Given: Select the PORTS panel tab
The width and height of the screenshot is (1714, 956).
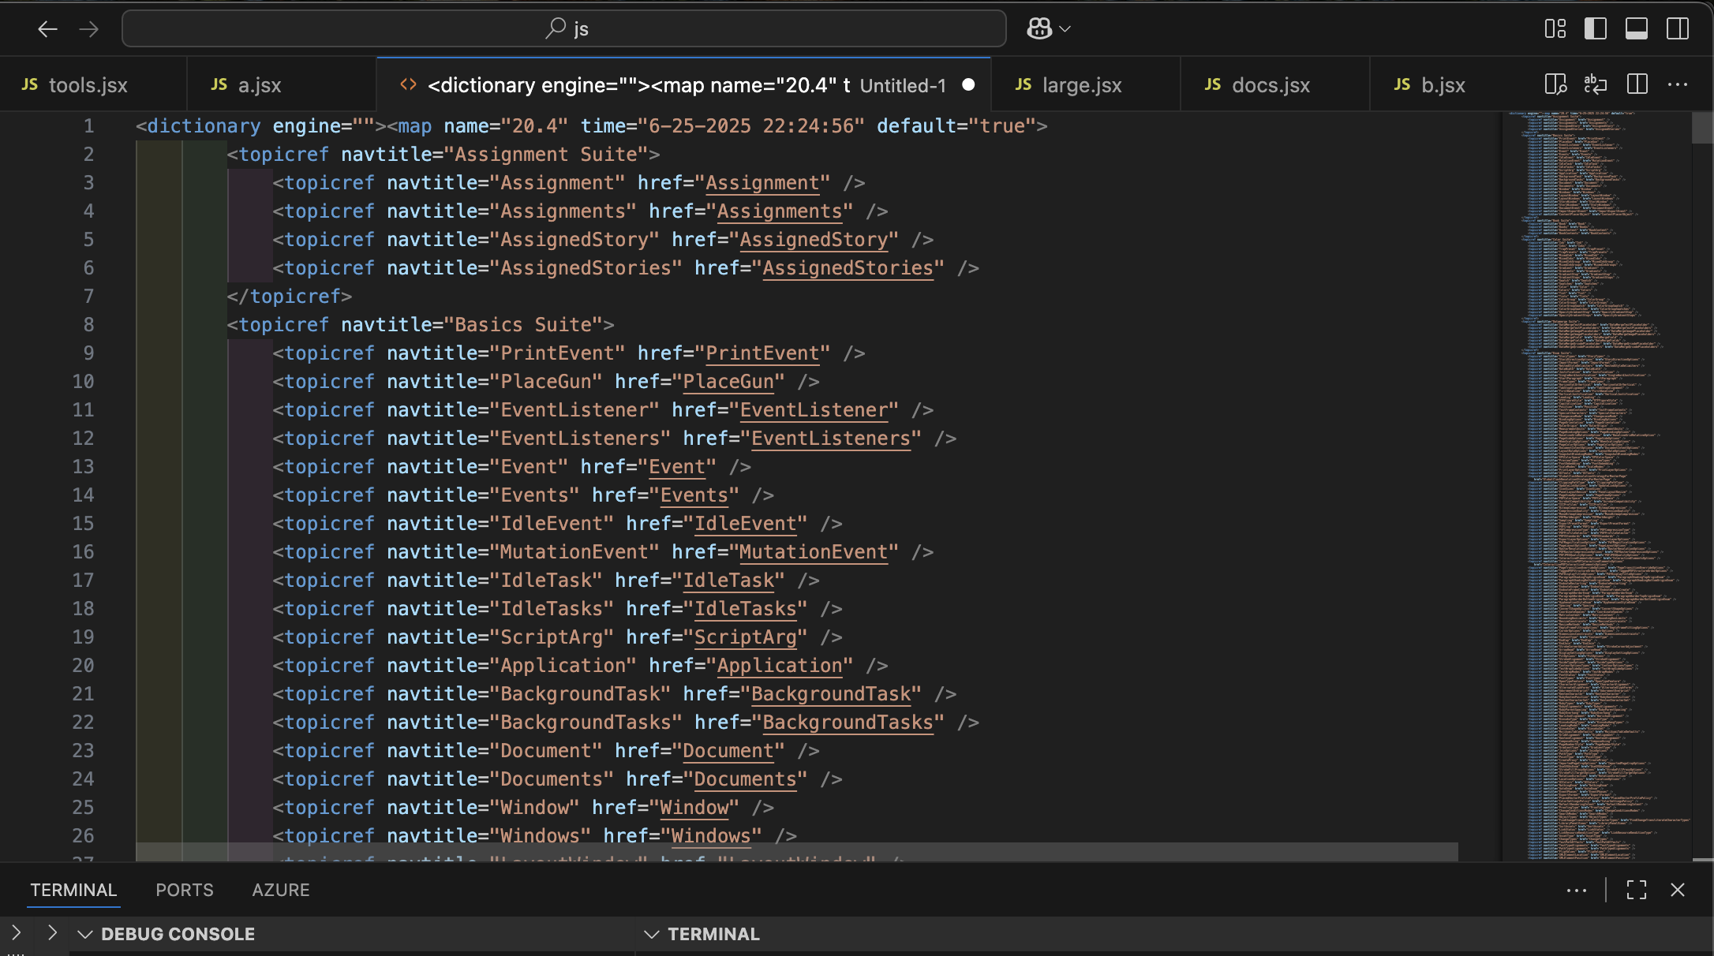Looking at the screenshot, I should point(185,890).
